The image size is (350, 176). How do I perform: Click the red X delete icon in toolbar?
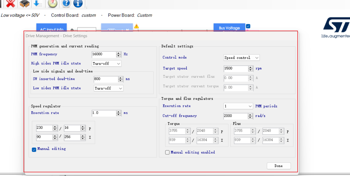tap(11, 3)
